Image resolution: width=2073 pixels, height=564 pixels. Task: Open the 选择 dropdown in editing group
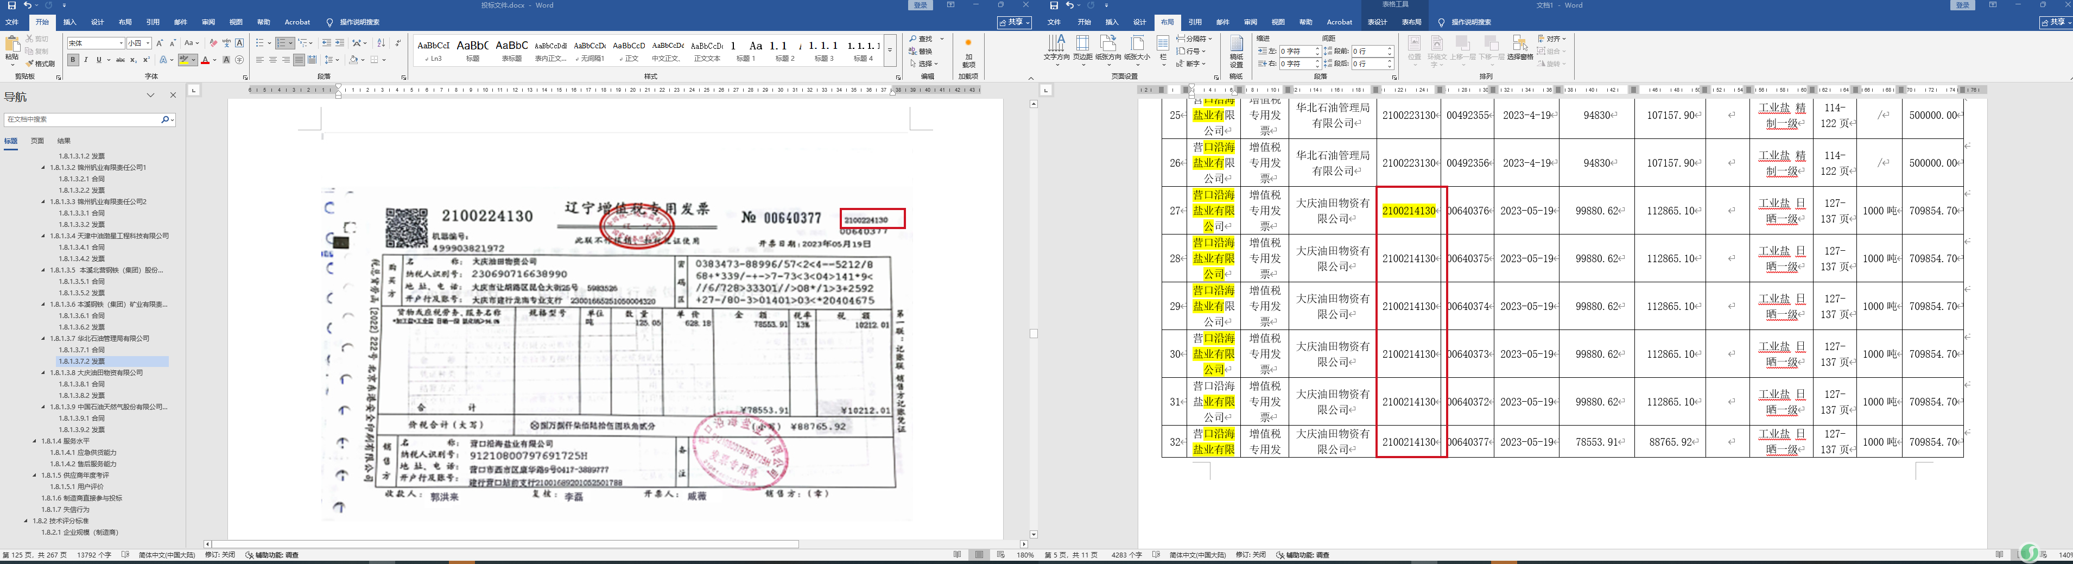point(924,64)
